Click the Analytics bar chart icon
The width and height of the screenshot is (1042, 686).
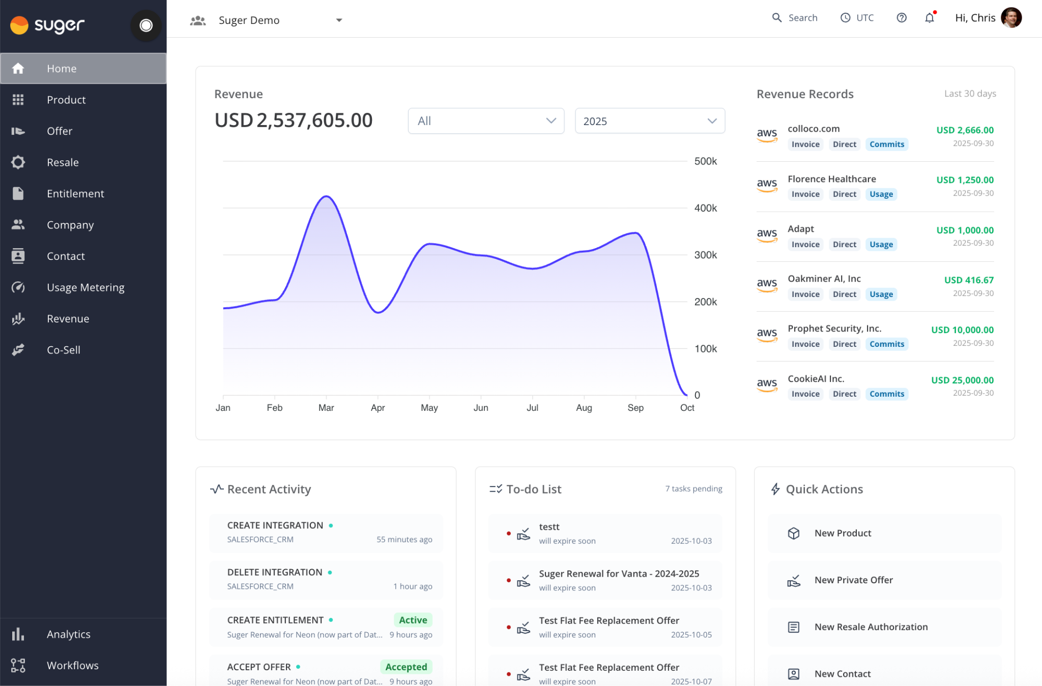pos(18,634)
